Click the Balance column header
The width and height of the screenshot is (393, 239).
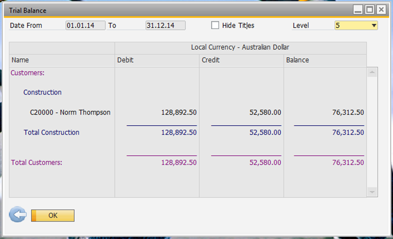click(x=325, y=60)
